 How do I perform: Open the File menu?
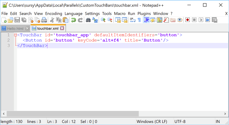(x=4, y=14)
